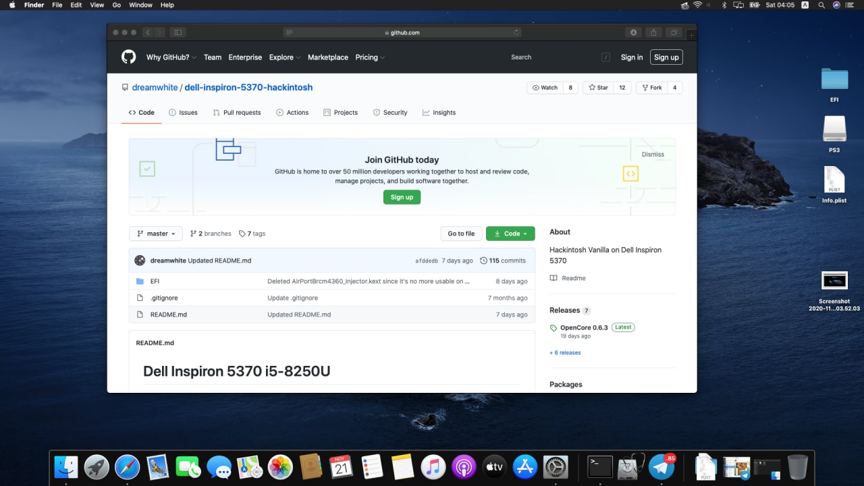This screenshot has width=864, height=486.
Task: Click green Sign up banner button
Action: (x=402, y=197)
